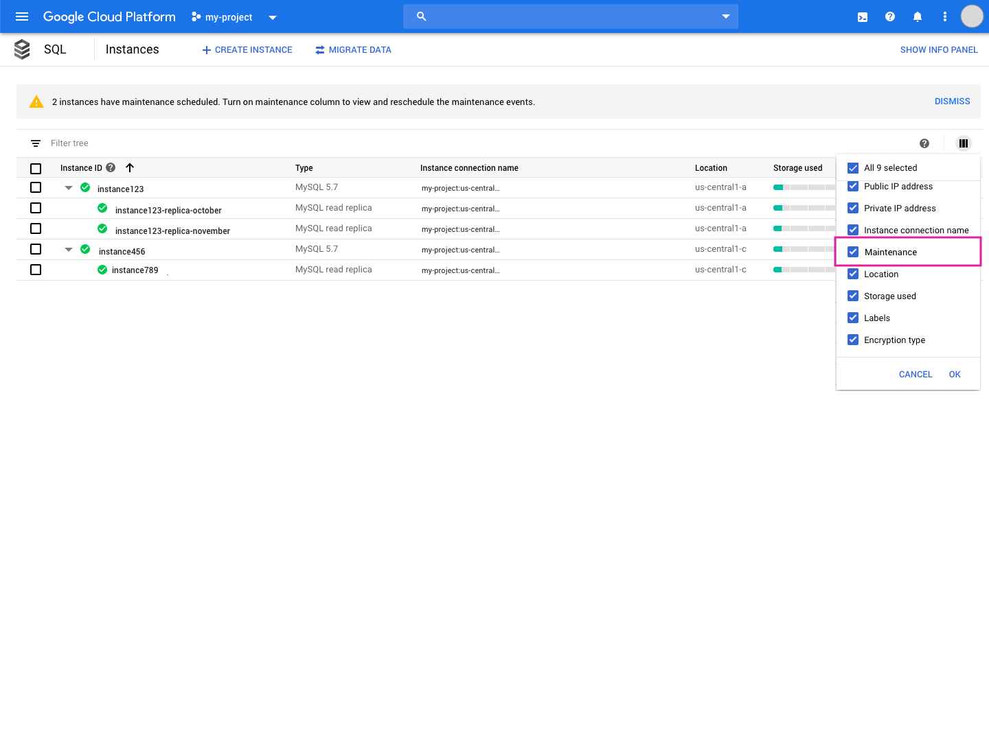Screen dimensions: 989x741
Task: Cancel column selection
Action: click(916, 375)
